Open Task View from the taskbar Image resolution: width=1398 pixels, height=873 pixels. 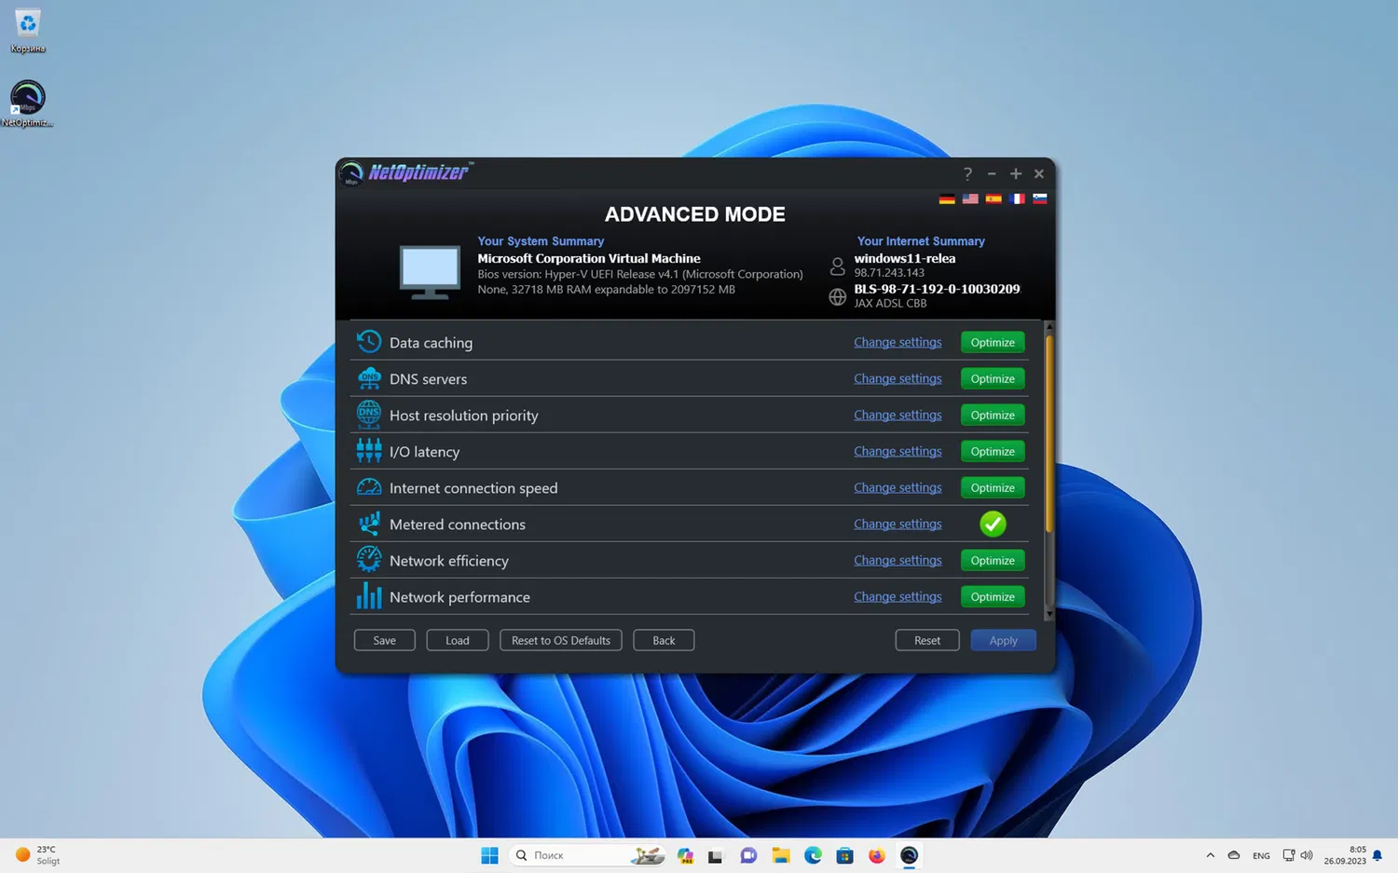716,855
